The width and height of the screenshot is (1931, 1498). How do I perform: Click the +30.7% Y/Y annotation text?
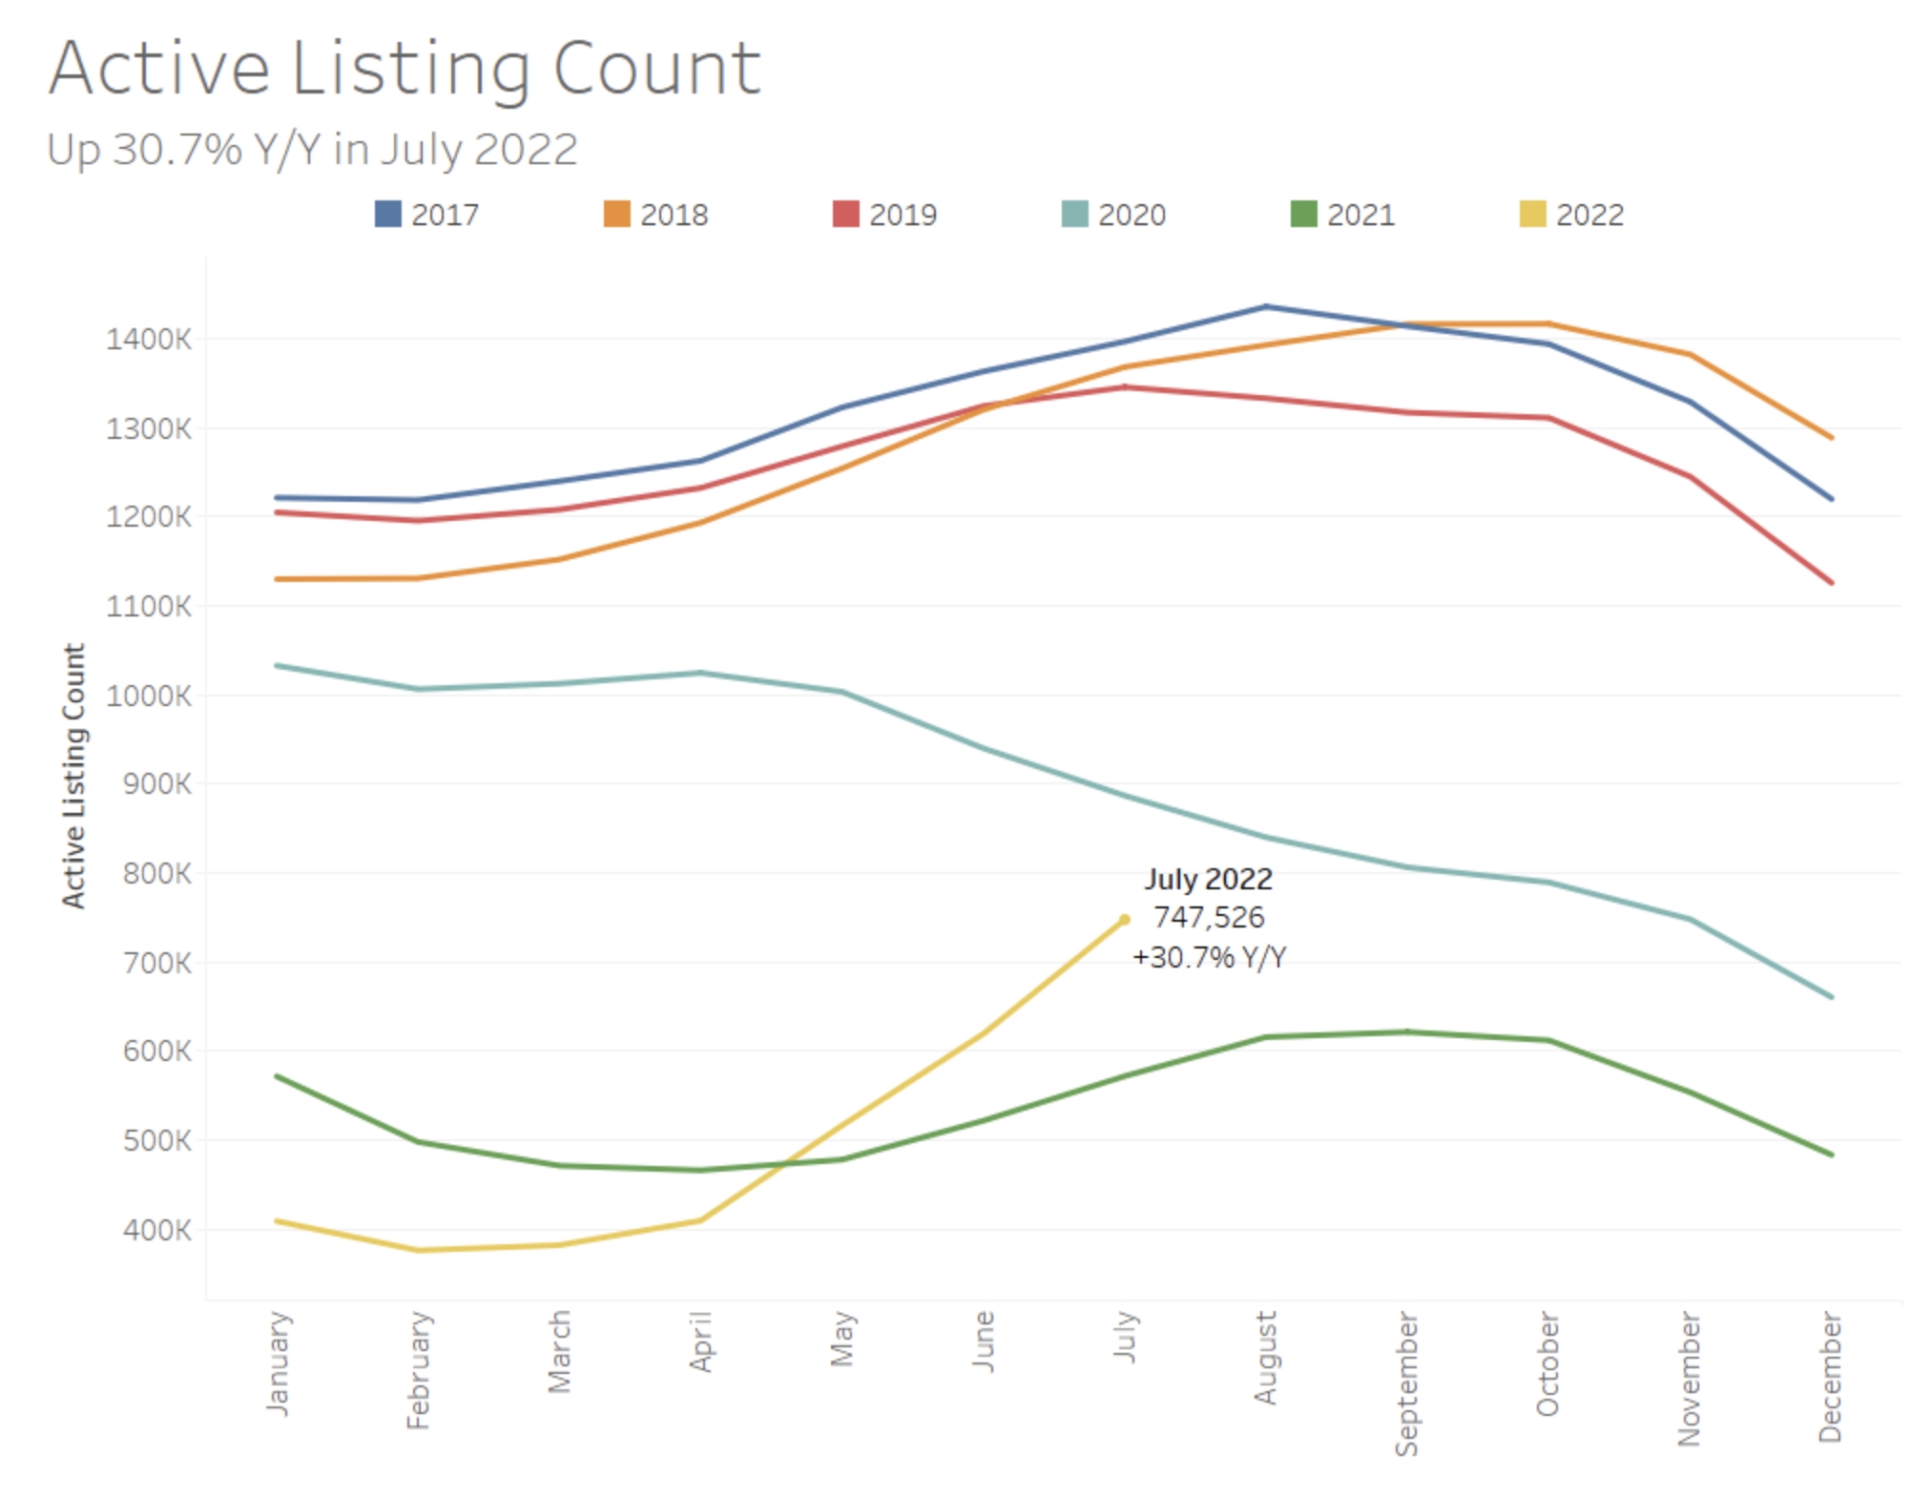point(1208,957)
